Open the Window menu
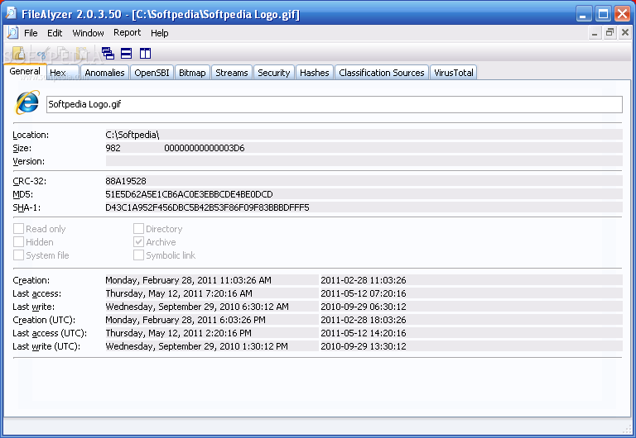The image size is (636, 438). (88, 33)
